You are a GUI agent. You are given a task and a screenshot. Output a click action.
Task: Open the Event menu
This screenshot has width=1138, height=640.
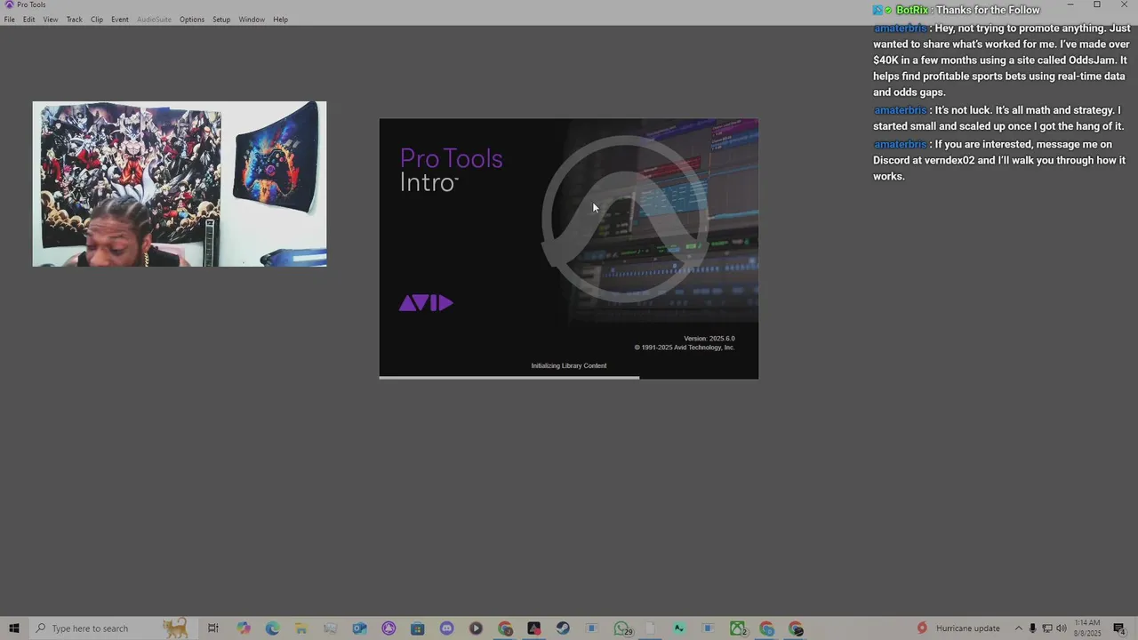[120, 20]
